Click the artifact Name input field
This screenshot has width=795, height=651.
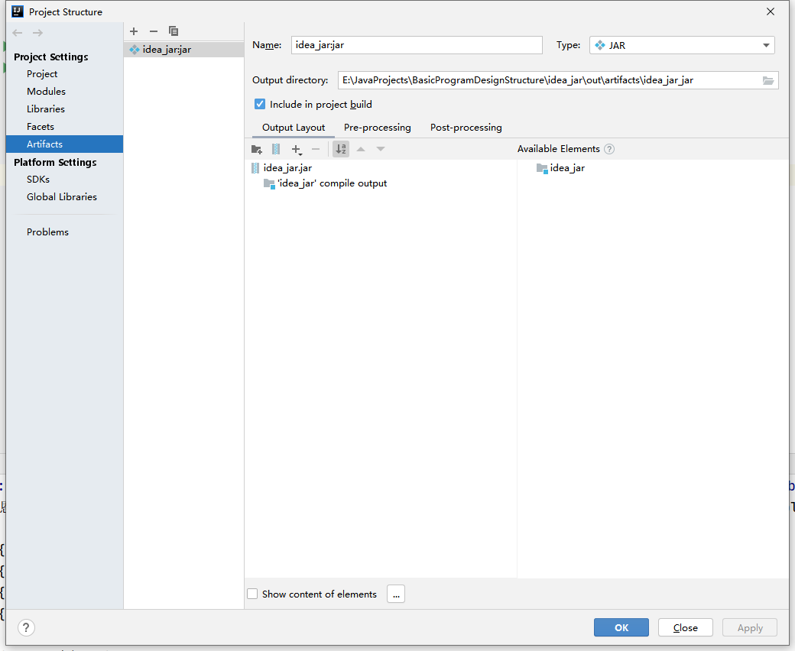pyautogui.click(x=417, y=45)
